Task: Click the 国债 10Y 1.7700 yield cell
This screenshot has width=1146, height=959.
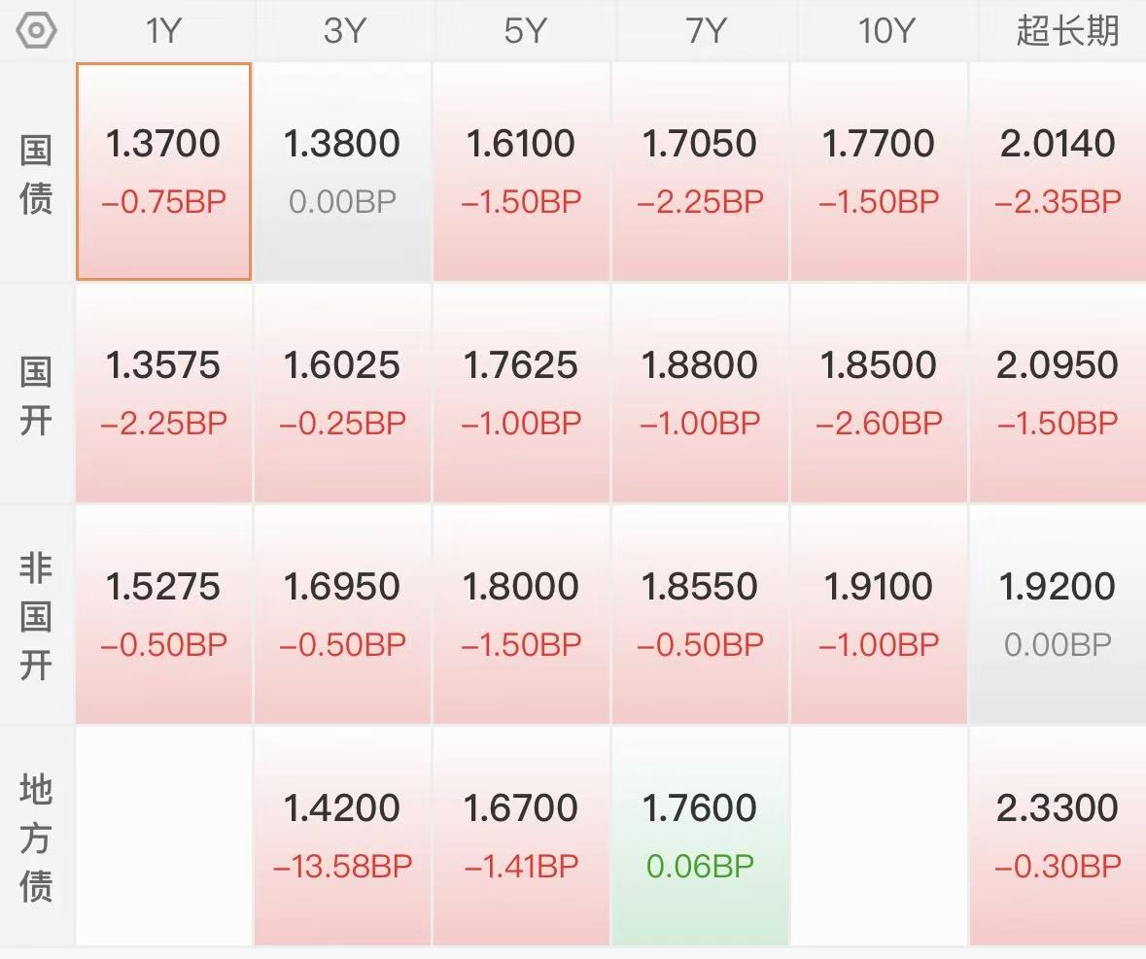Action: pos(879,172)
